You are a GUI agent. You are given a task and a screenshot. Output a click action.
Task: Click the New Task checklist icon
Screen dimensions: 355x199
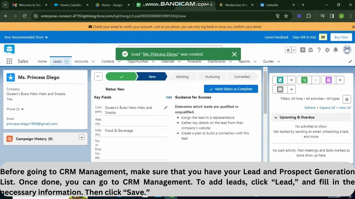[304, 80]
